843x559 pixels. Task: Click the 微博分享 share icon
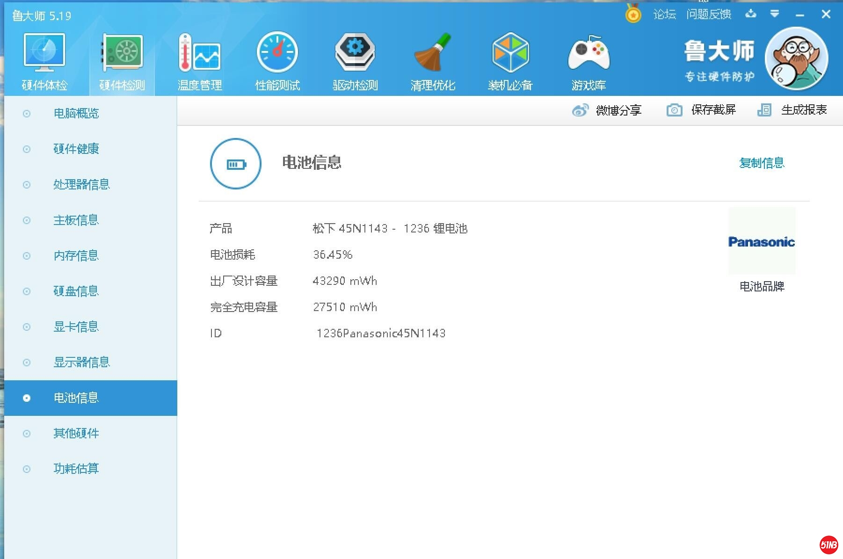point(580,110)
